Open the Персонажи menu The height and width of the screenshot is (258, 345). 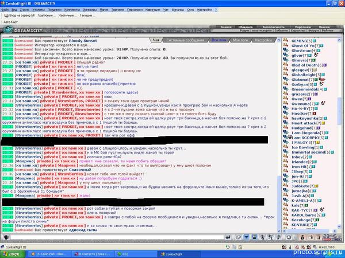[135, 10]
